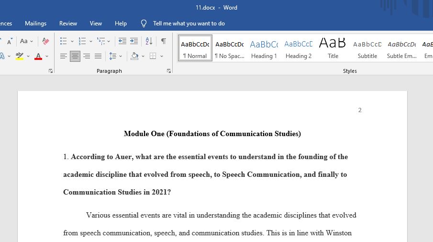The height and width of the screenshot is (242, 433).
Task: Click the Text Effects A icon
Action: click(2, 56)
